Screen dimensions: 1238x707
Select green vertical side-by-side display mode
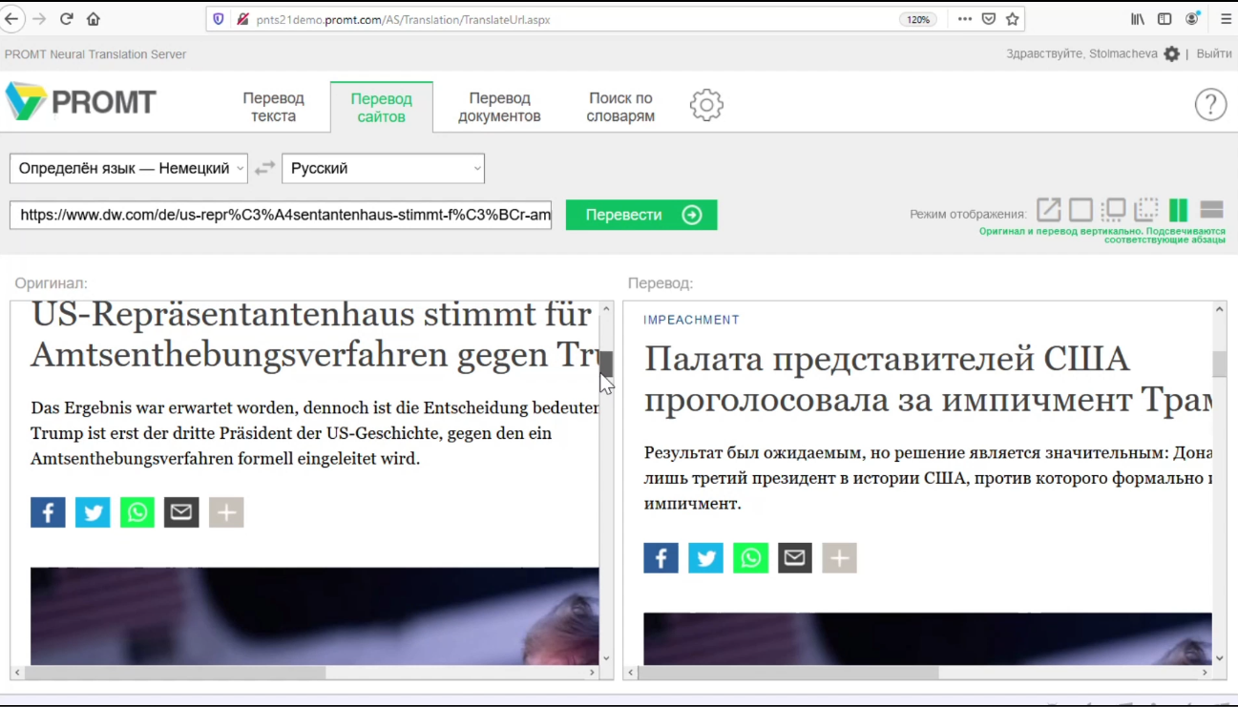tap(1179, 210)
